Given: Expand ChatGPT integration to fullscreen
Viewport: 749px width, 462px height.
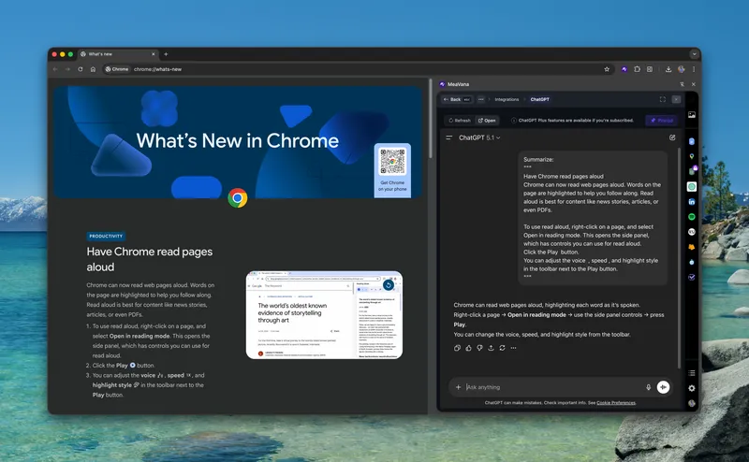Looking at the screenshot, I should [663, 99].
